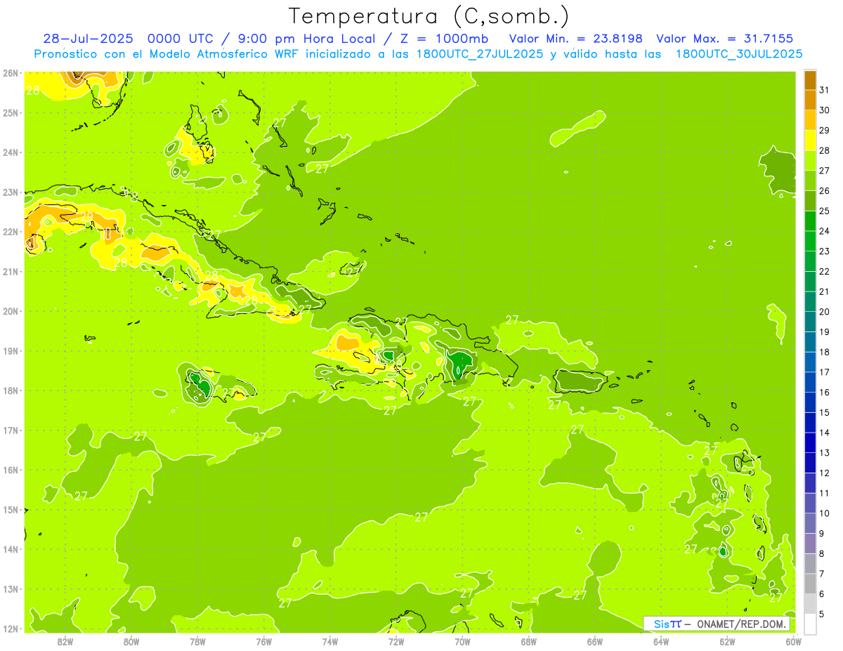
Task: Select 'Valor Min. = 23.8198' text
Action: (x=575, y=39)
